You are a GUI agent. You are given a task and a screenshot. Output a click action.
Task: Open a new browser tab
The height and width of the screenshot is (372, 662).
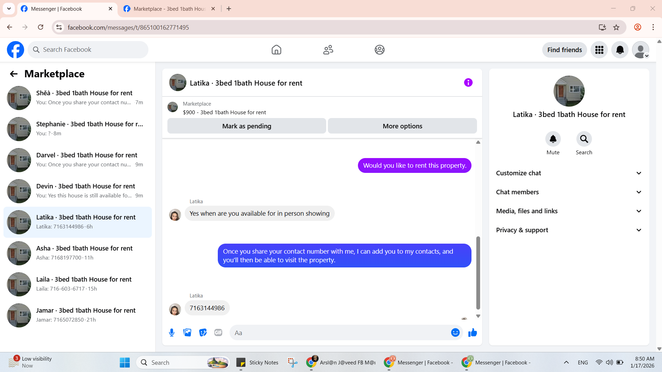[228, 9]
